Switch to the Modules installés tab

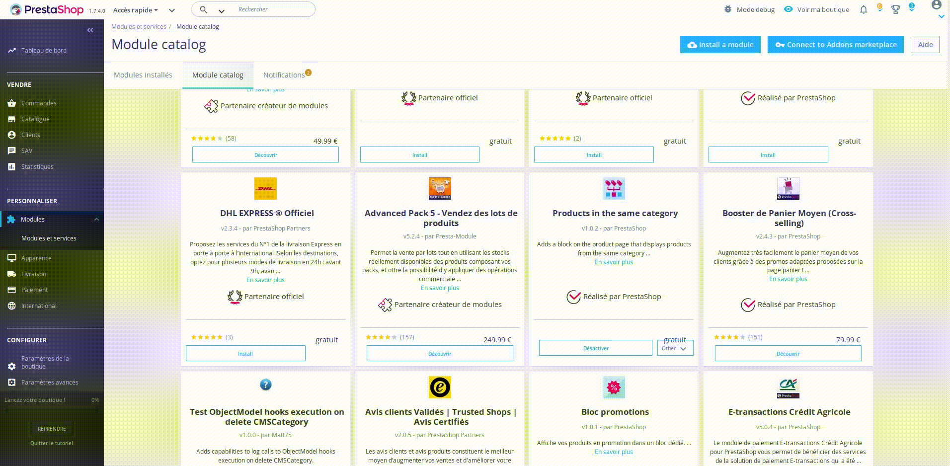pyautogui.click(x=143, y=75)
